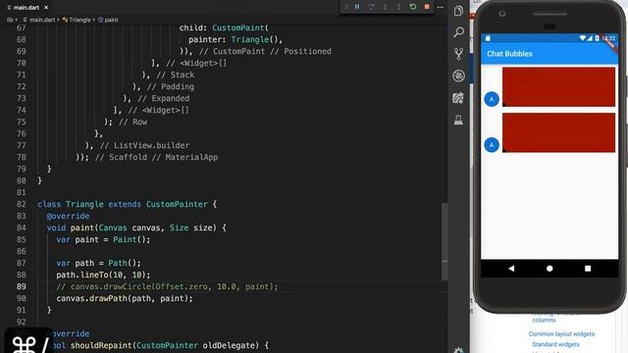
Task: Pause the debug session
Action: point(357,7)
